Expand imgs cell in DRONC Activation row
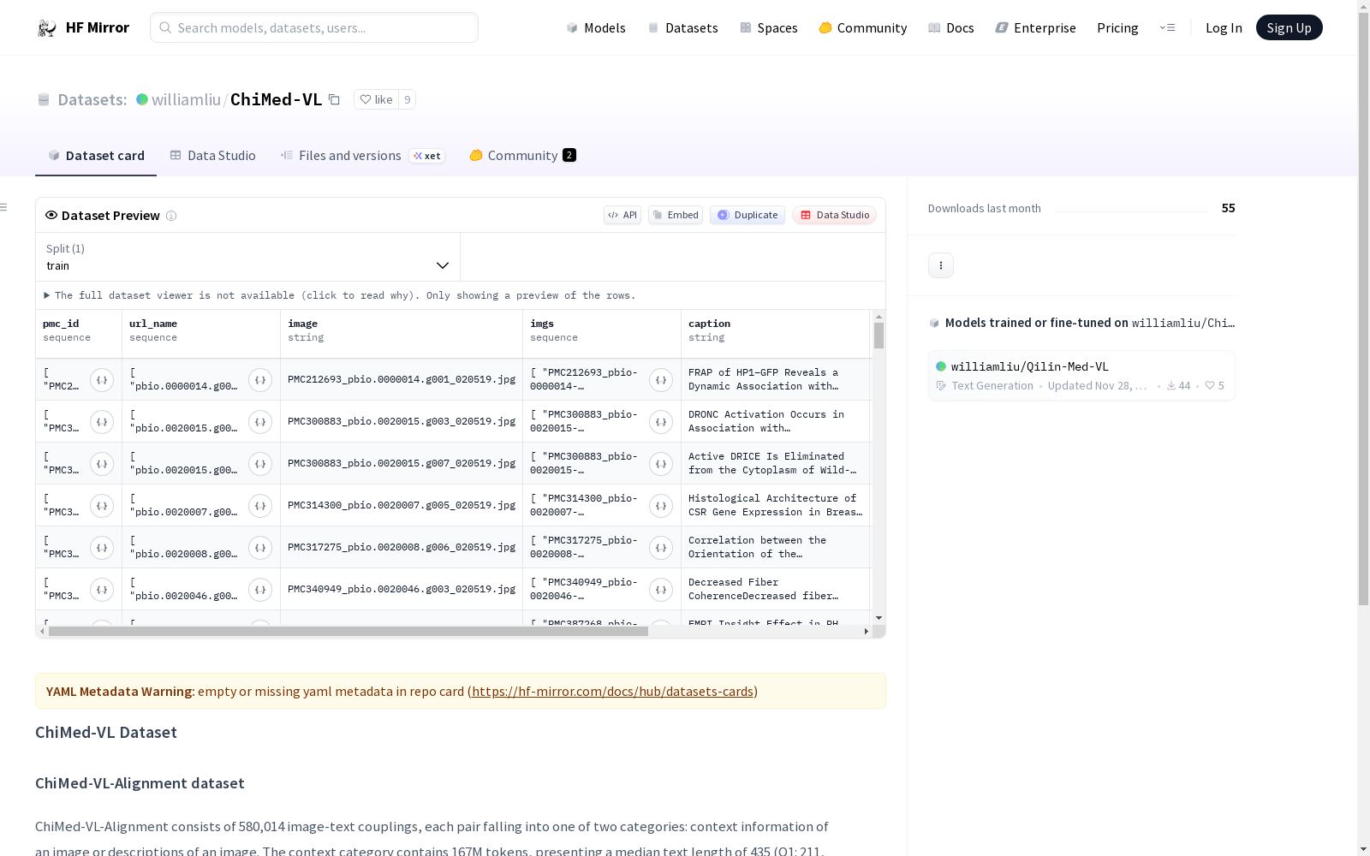Screen dimensions: 1370x856 661,422
